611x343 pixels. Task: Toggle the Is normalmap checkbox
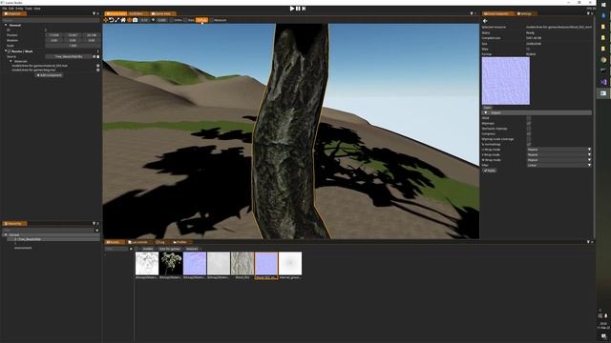tap(529, 144)
